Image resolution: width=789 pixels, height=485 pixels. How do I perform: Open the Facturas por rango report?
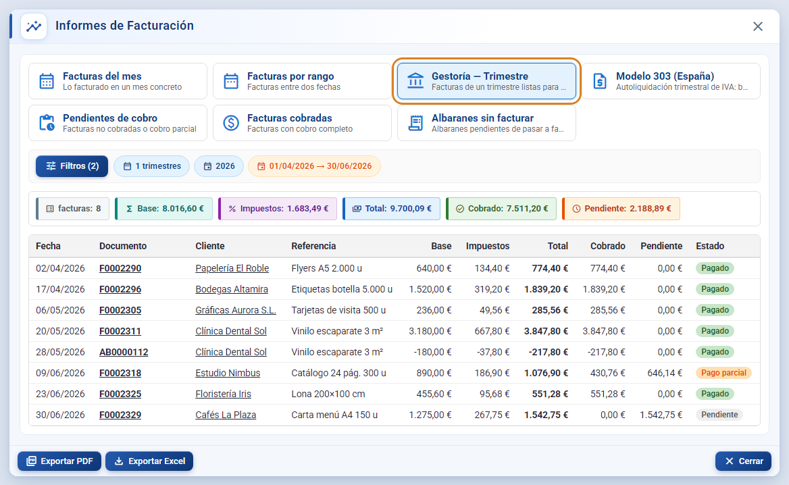pos(302,81)
